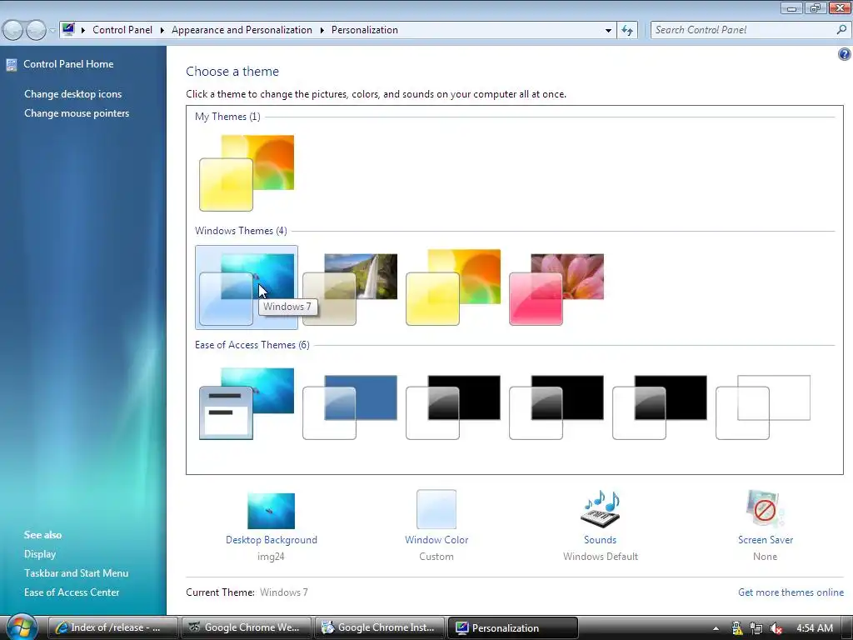Image resolution: width=853 pixels, height=640 pixels.
Task: Expand arrow before Control Panel breadcrumb
Action: 83,30
